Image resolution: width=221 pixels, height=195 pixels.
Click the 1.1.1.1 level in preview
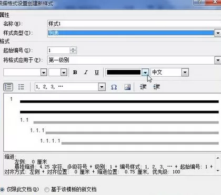51,141
